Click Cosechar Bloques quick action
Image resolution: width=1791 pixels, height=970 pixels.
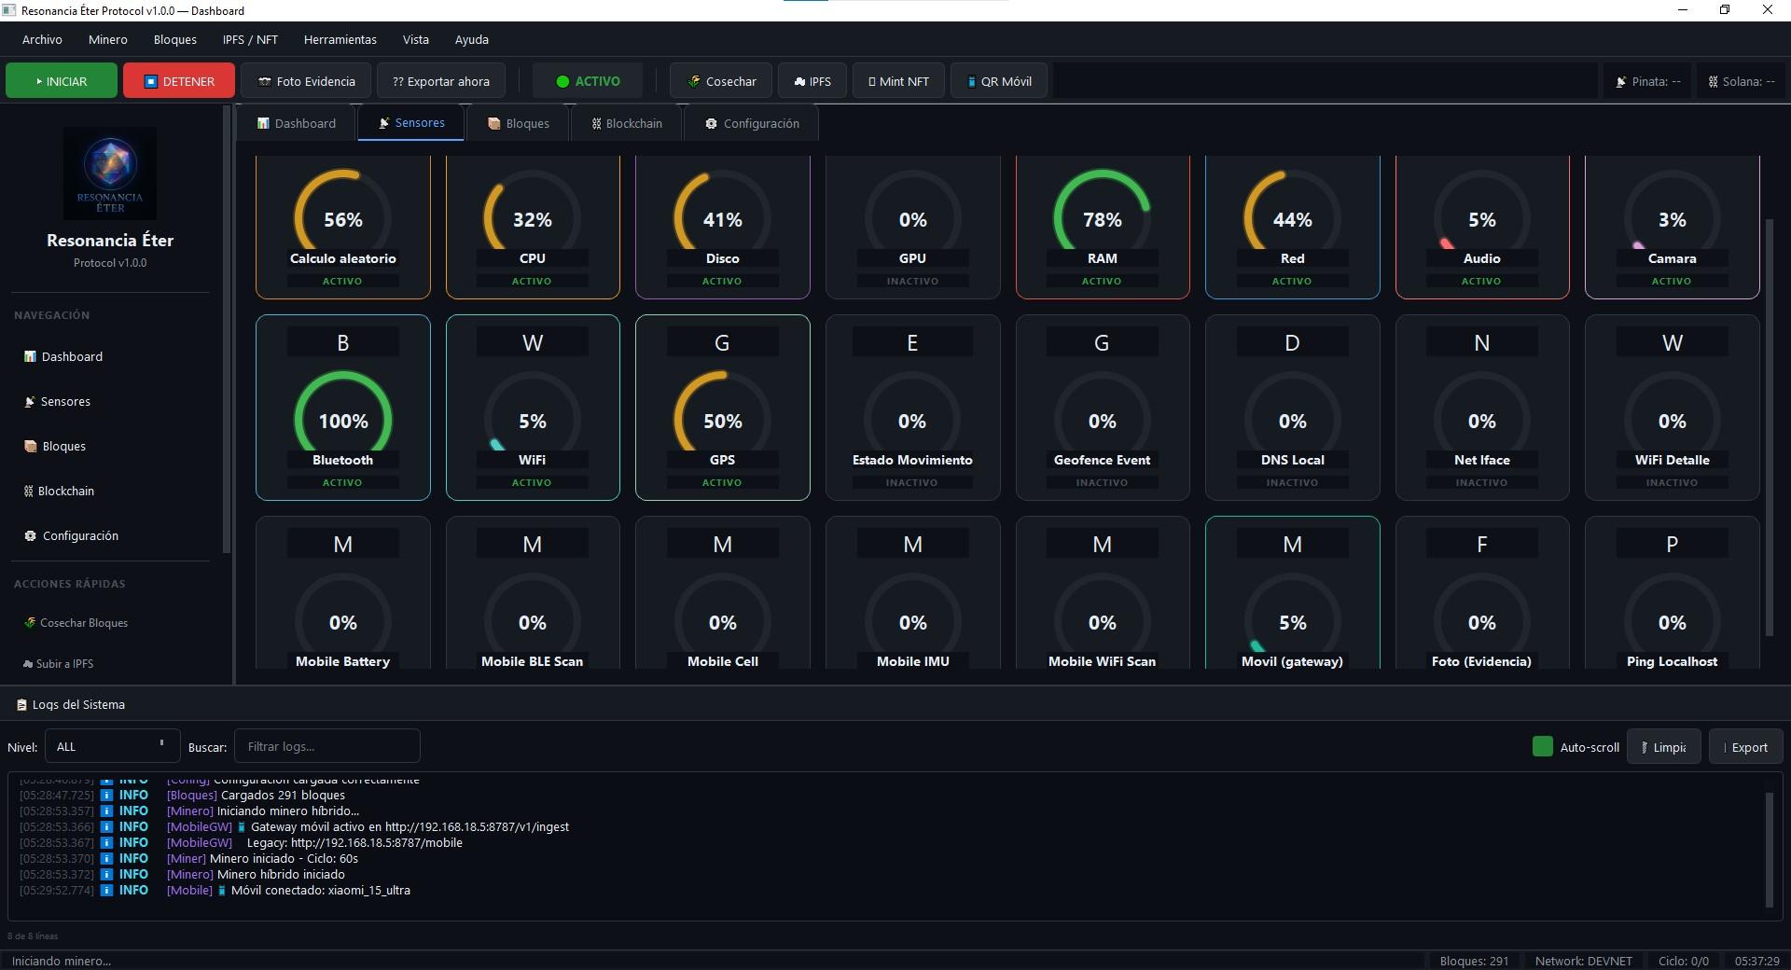coord(83,623)
